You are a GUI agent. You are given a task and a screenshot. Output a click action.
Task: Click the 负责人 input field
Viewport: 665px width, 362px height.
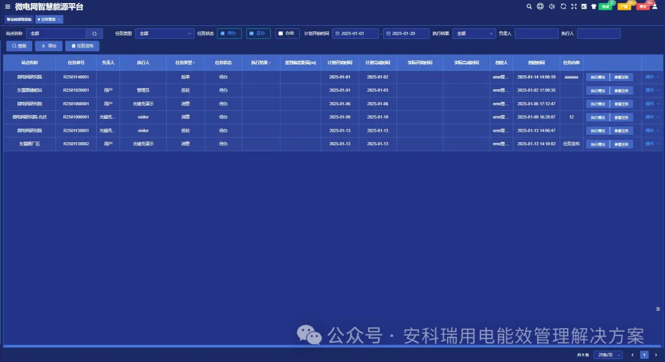click(536, 33)
